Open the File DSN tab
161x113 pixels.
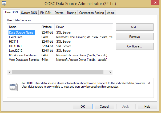[46, 13]
